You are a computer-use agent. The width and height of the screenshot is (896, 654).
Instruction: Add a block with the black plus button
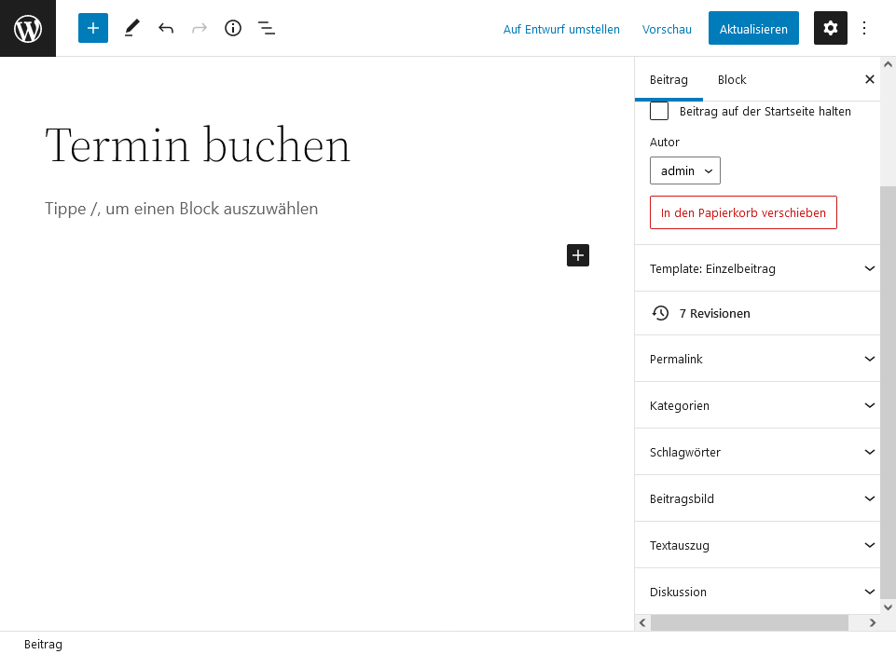click(578, 255)
